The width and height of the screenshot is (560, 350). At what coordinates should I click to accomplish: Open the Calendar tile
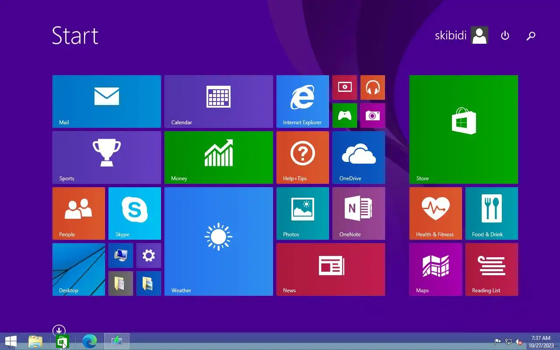pos(219,101)
